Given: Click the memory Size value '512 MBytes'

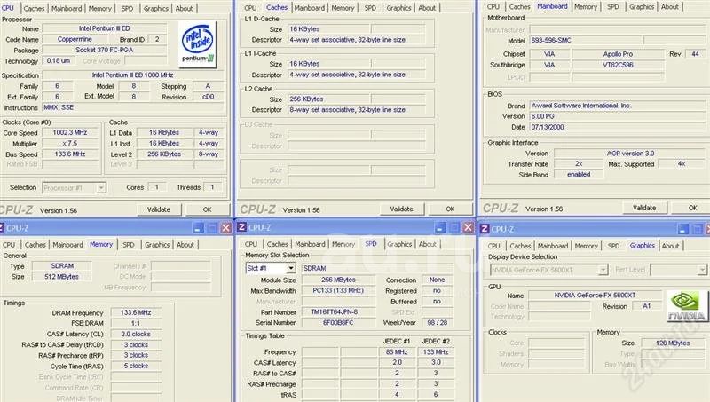Looking at the screenshot, I should [x=61, y=277].
